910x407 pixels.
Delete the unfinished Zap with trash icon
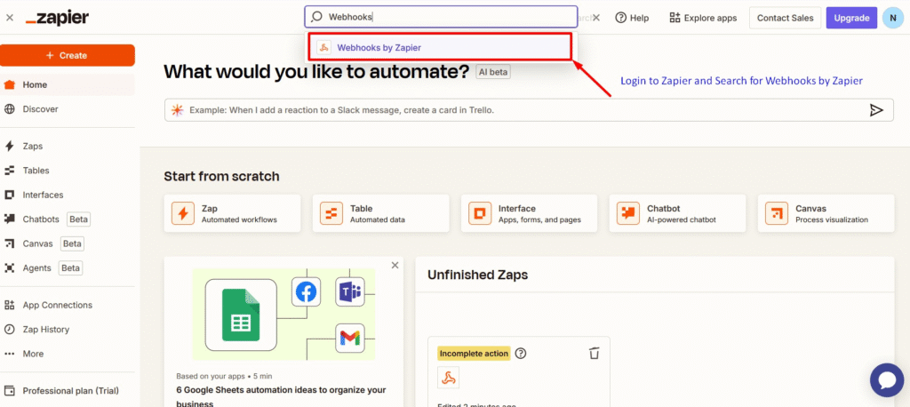[x=594, y=353]
